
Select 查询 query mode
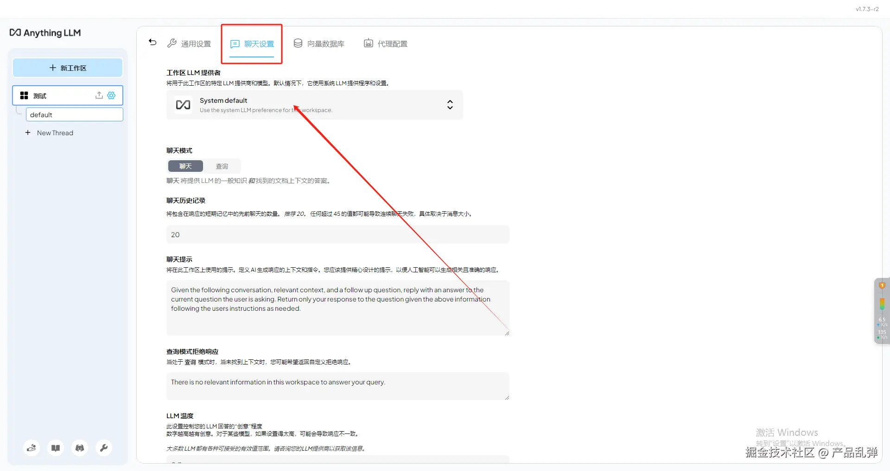(222, 166)
